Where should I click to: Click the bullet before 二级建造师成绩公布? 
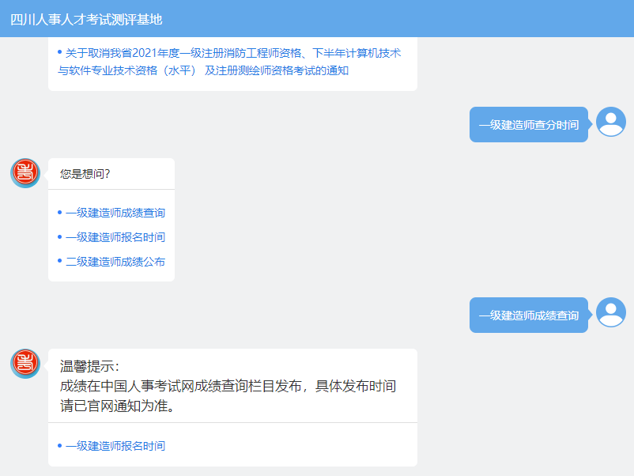pyautogui.click(x=59, y=259)
